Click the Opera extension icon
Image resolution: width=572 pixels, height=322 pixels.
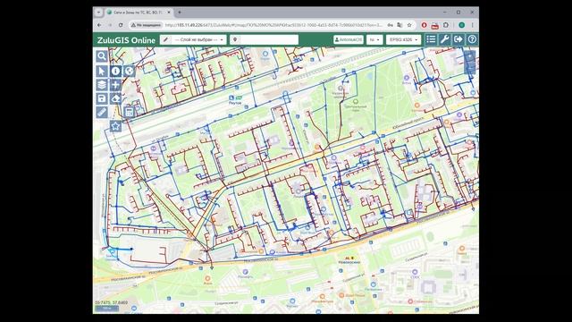pos(424,25)
